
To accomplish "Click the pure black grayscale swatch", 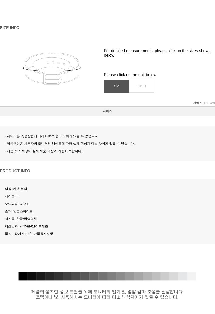I will click(23, 276).
